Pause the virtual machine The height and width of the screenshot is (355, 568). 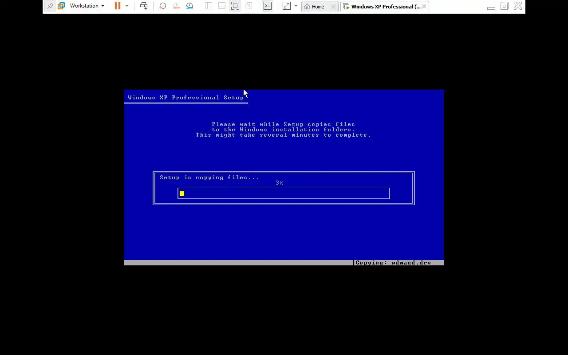pos(118,6)
